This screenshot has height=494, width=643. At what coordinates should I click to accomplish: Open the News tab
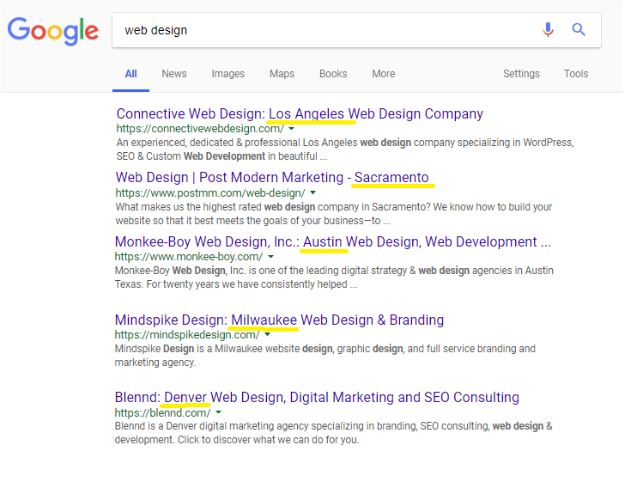174,74
